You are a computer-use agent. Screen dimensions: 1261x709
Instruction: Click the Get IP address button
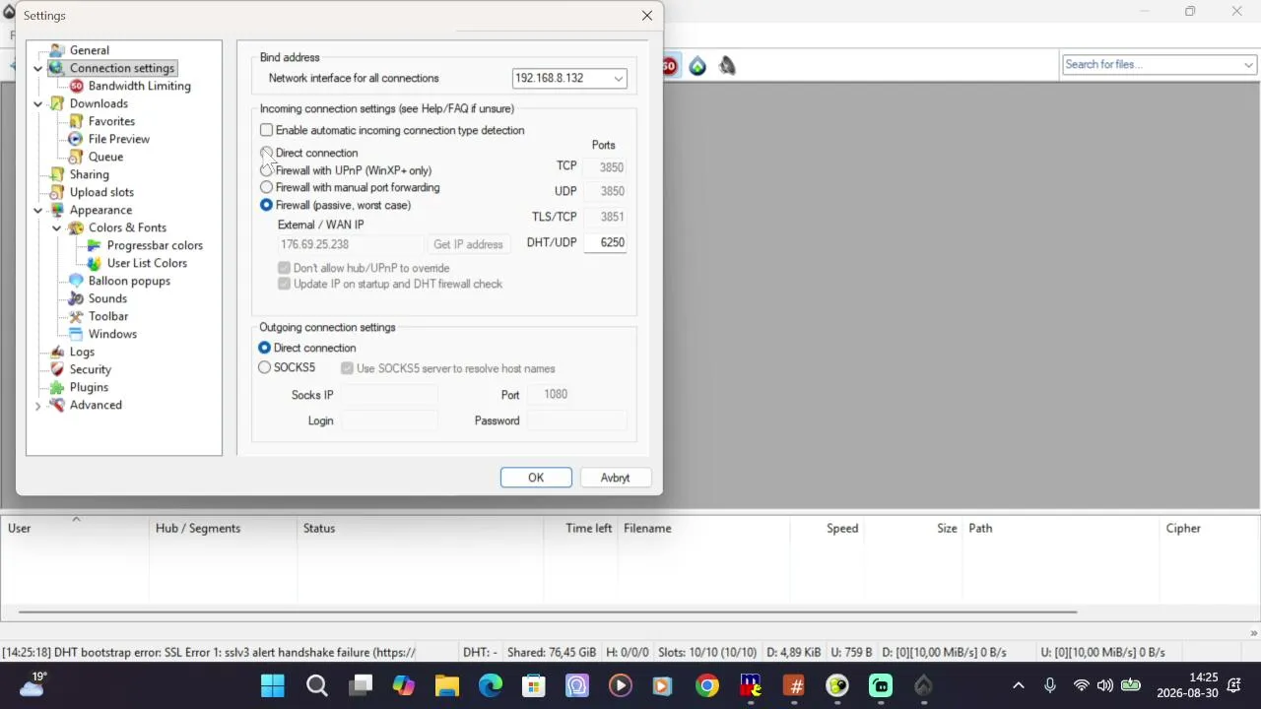coord(468,244)
